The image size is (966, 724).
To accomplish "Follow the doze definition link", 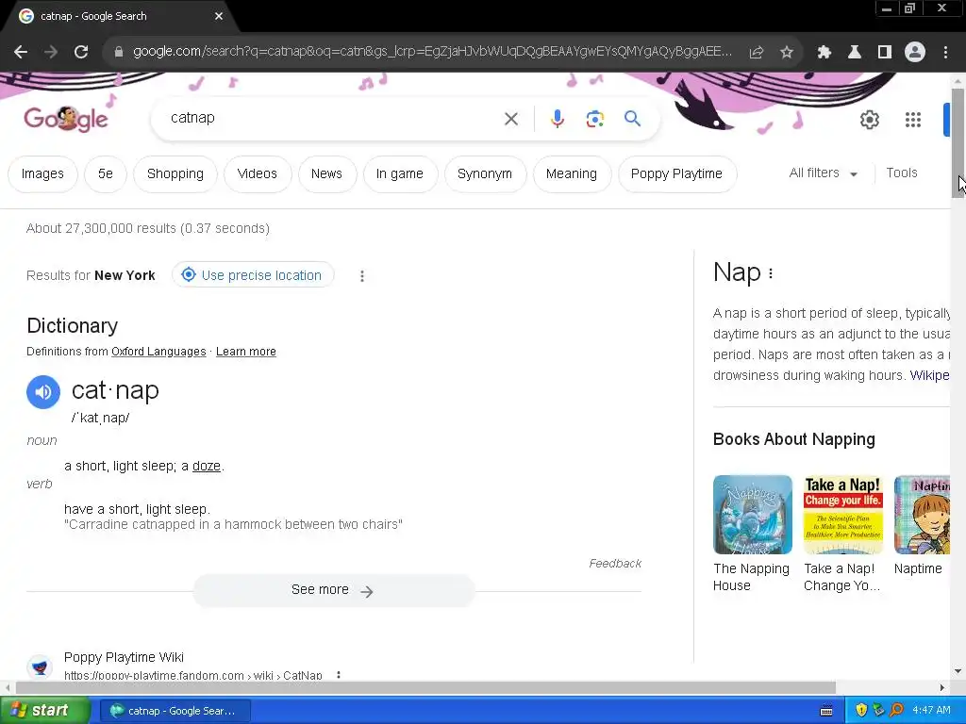I will tap(207, 466).
